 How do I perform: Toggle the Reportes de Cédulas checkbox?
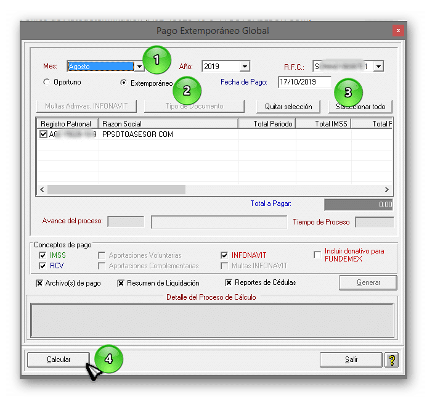tap(229, 283)
